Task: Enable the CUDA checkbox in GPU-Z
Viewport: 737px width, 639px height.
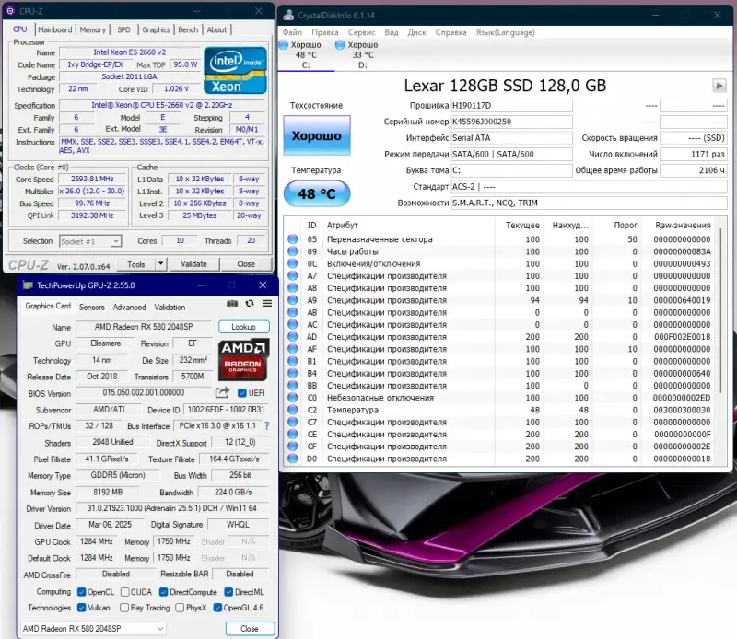Action: (x=124, y=592)
